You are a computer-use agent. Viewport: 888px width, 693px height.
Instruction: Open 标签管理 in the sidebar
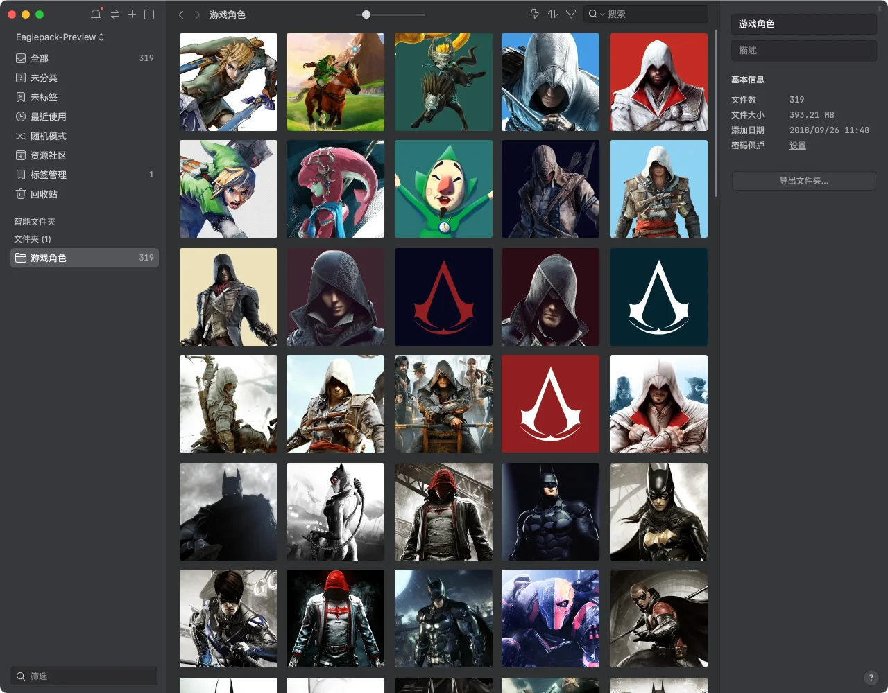tap(85, 175)
